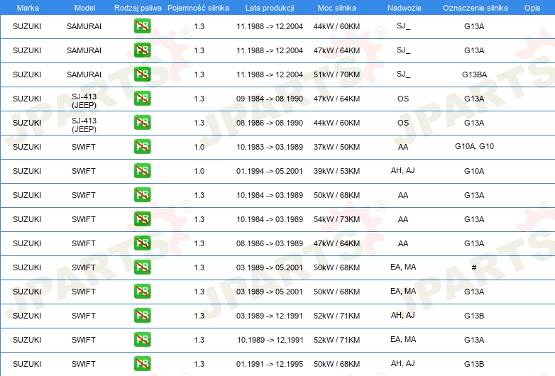Select the EA, MA body cell in the 10.1989 row

point(403,339)
